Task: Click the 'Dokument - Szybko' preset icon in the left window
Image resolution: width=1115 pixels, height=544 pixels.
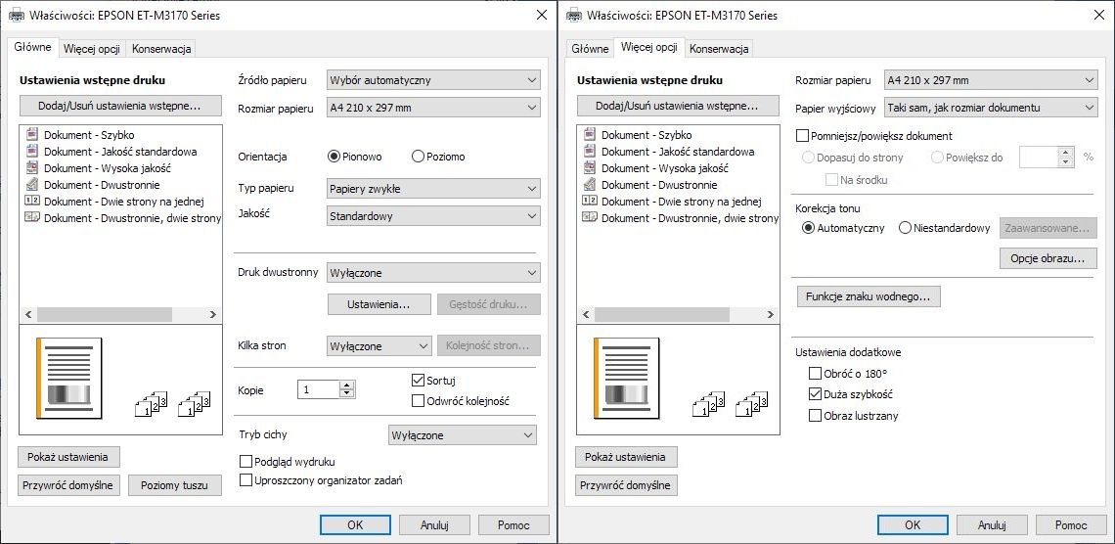Action: point(32,134)
